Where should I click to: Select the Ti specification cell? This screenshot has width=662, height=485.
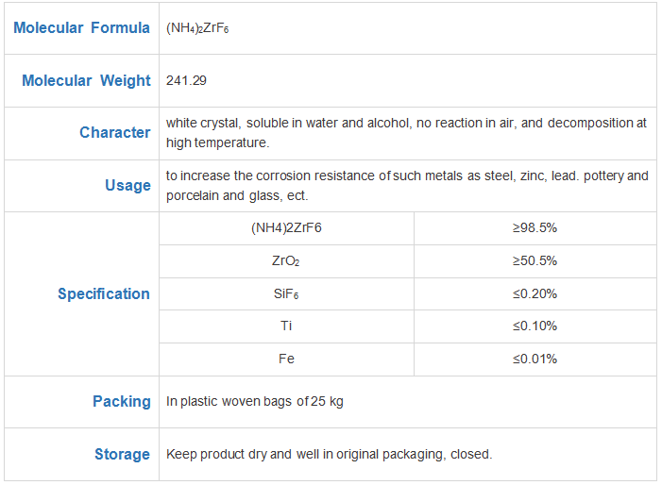coord(286,326)
